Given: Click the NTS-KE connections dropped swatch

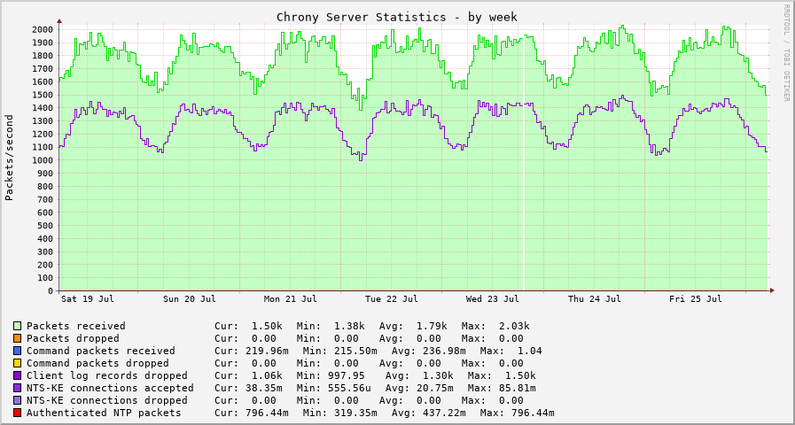Looking at the screenshot, I should [x=18, y=400].
